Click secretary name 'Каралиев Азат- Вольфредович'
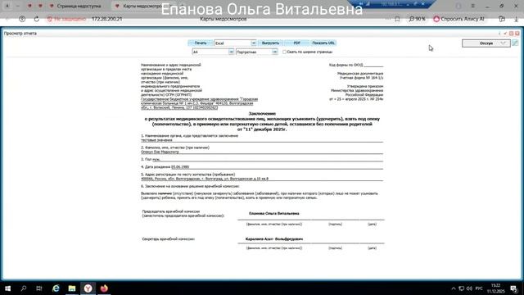524x295 pixels. (x=274, y=239)
